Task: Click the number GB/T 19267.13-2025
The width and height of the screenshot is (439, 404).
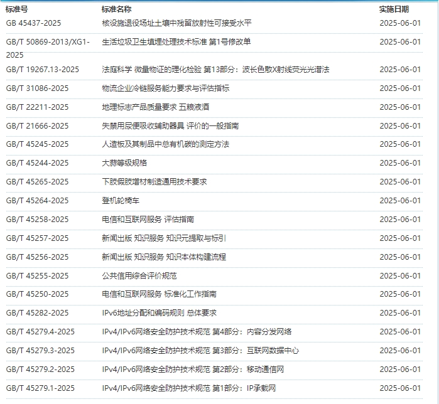Action: pyautogui.click(x=42, y=70)
